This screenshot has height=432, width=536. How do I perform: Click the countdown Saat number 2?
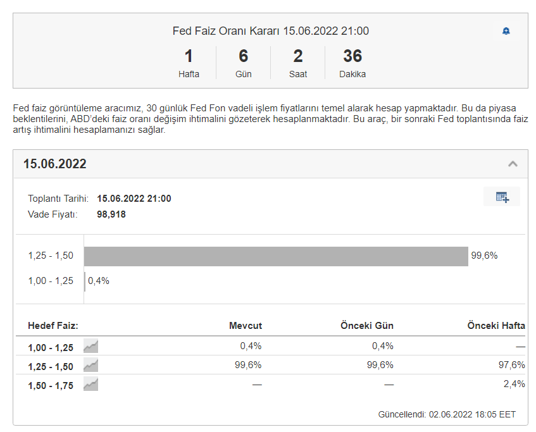coord(298,56)
